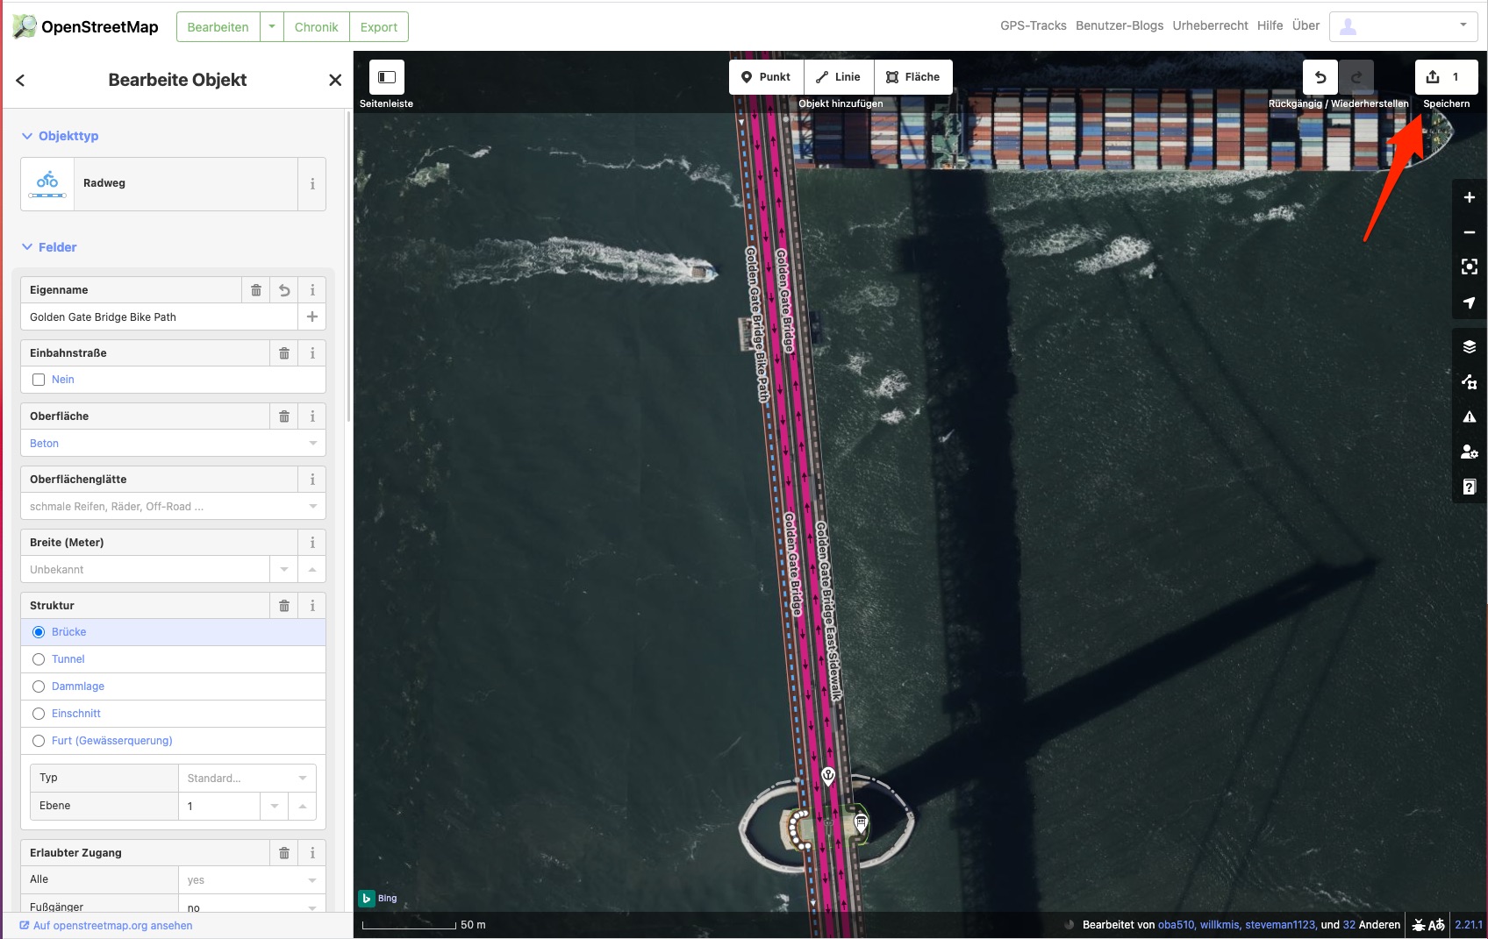The width and height of the screenshot is (1488, 939).
Task: Select the Furt (Gewässerquerung) radio button
Action: tap(39, 741)
